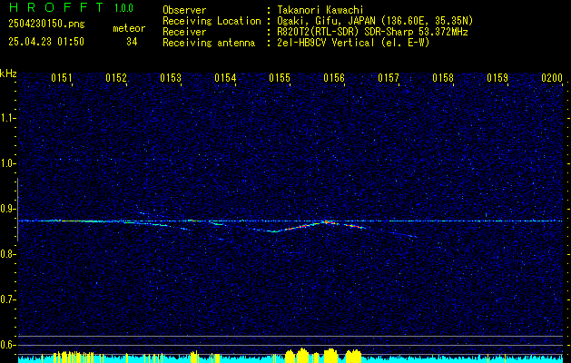Click the 0151 time marker
This screenshot has height=363, width=571.
(62, 78)
